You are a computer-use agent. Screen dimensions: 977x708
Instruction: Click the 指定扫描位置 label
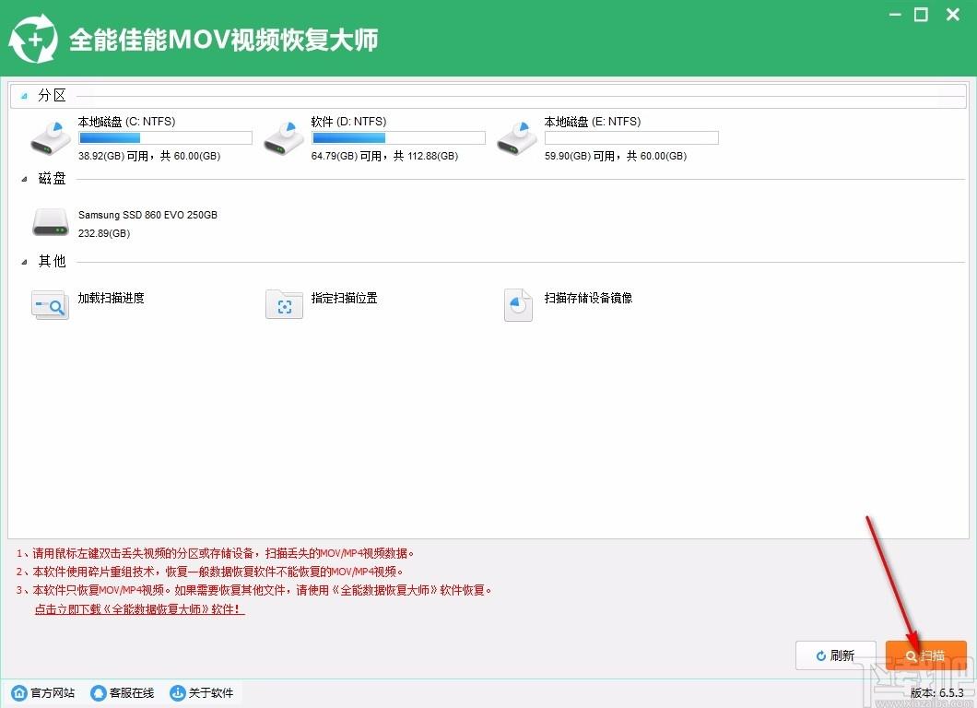[344, 298]
